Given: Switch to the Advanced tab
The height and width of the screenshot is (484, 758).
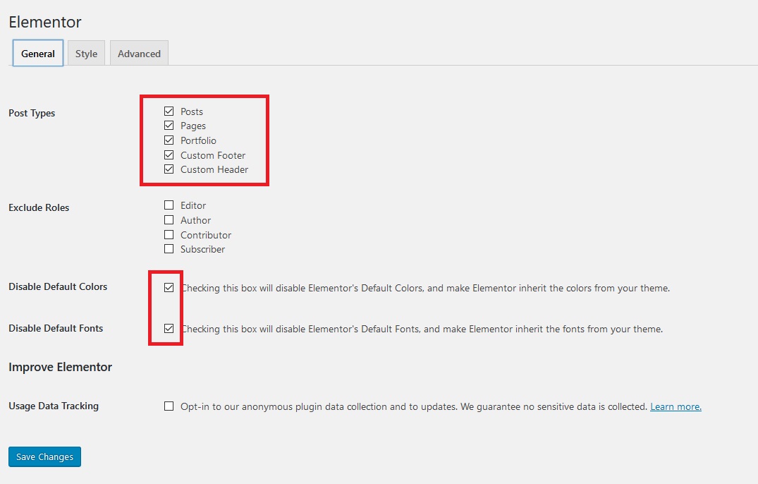Looking at the screenshot, I should click(139, 53).
